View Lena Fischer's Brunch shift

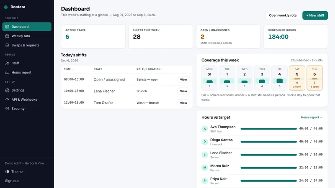(x=183, y=91)
